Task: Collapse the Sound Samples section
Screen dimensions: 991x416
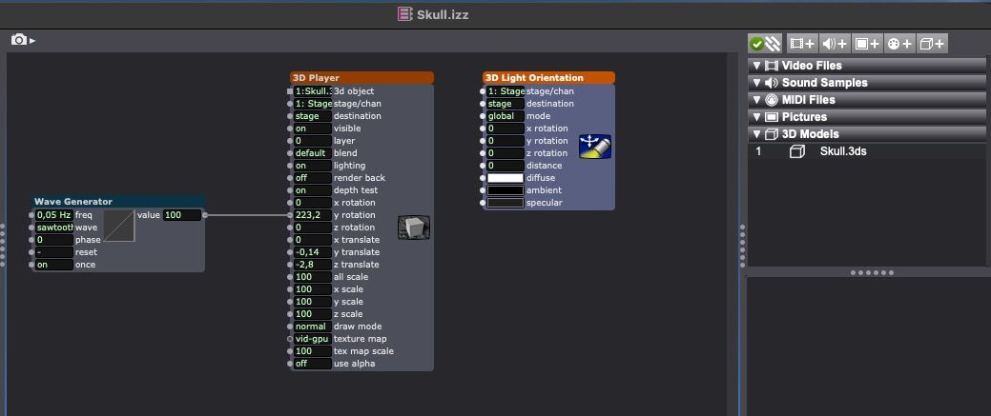Action: pyautogui.click(x=756, y=83)
